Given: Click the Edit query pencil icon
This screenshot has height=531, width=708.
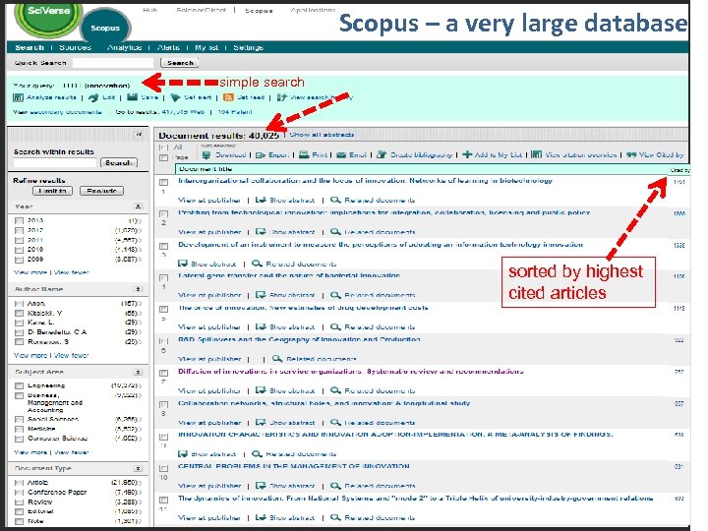Looking at the screenshot, I should [x=93, y=97].
